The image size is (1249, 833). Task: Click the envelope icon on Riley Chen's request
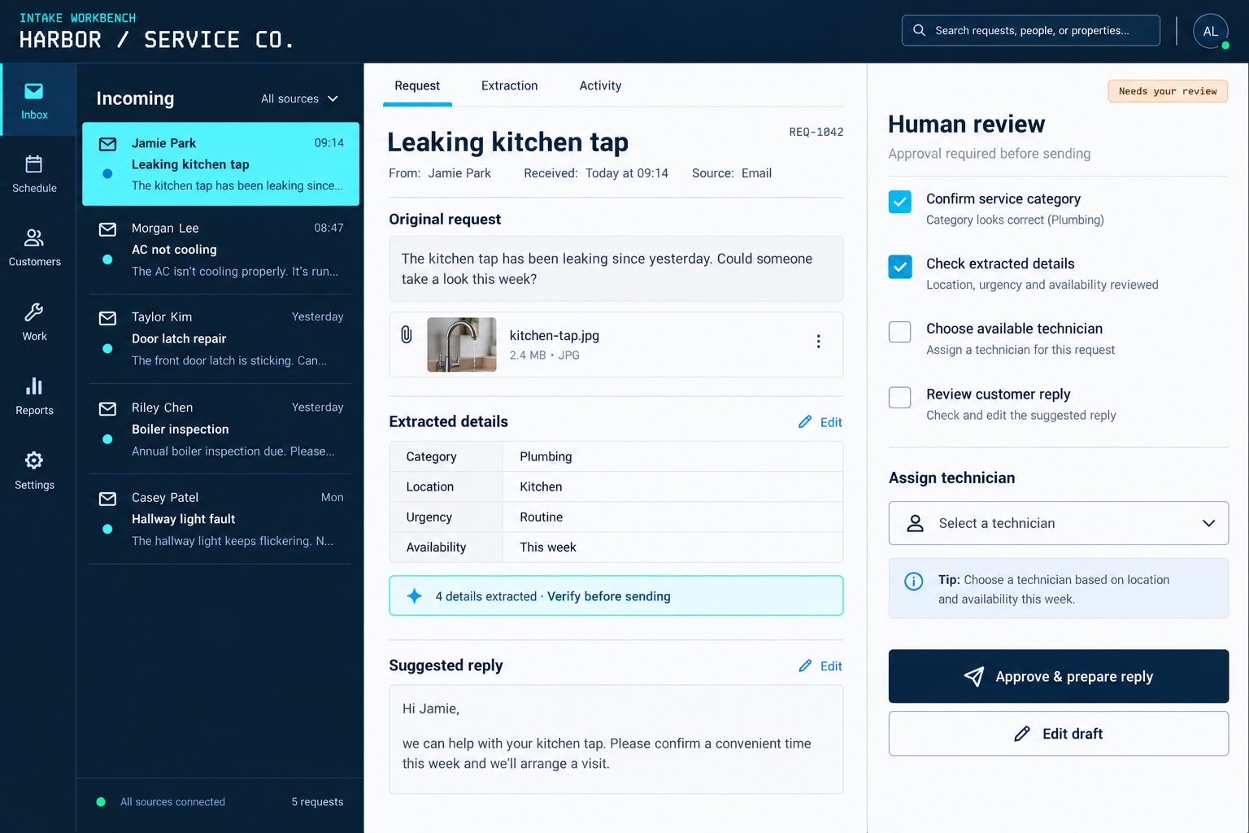[107, 408]
